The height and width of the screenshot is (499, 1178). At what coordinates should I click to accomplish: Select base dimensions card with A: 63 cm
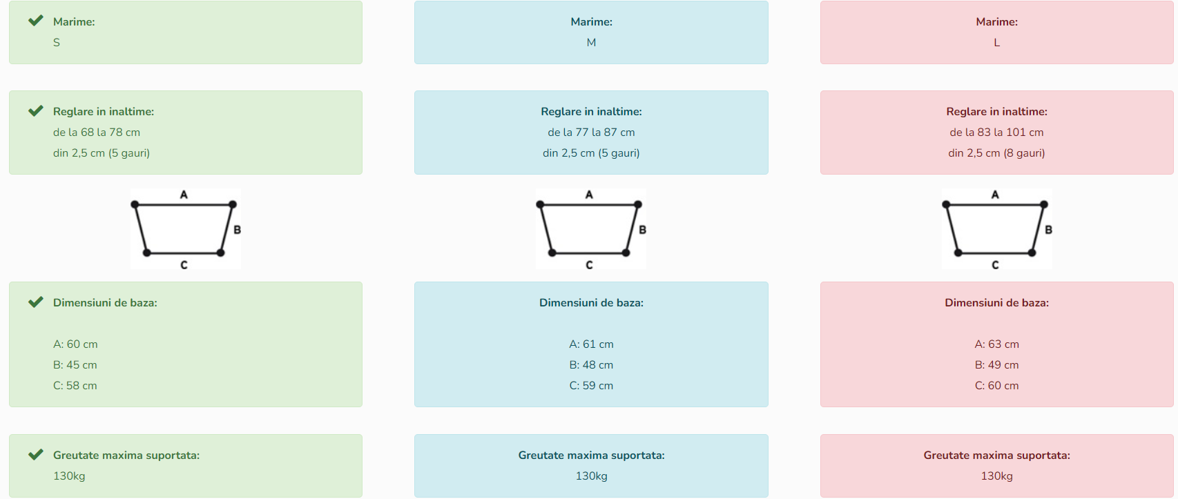(x=997, y=344)
